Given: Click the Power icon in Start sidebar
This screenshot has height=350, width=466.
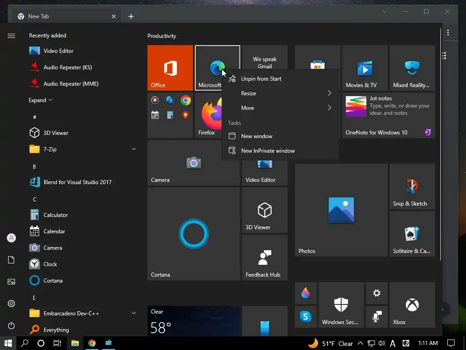Looking at the screenshot, I should (11, 325).
